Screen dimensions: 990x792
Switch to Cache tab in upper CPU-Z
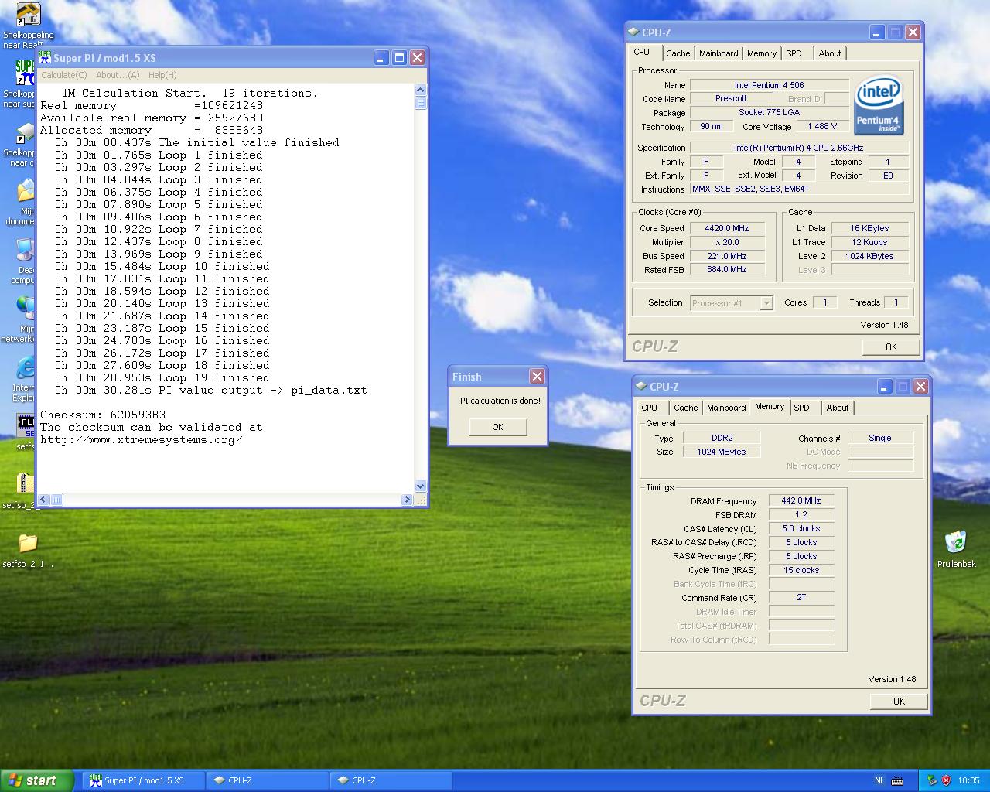(678, 53)
